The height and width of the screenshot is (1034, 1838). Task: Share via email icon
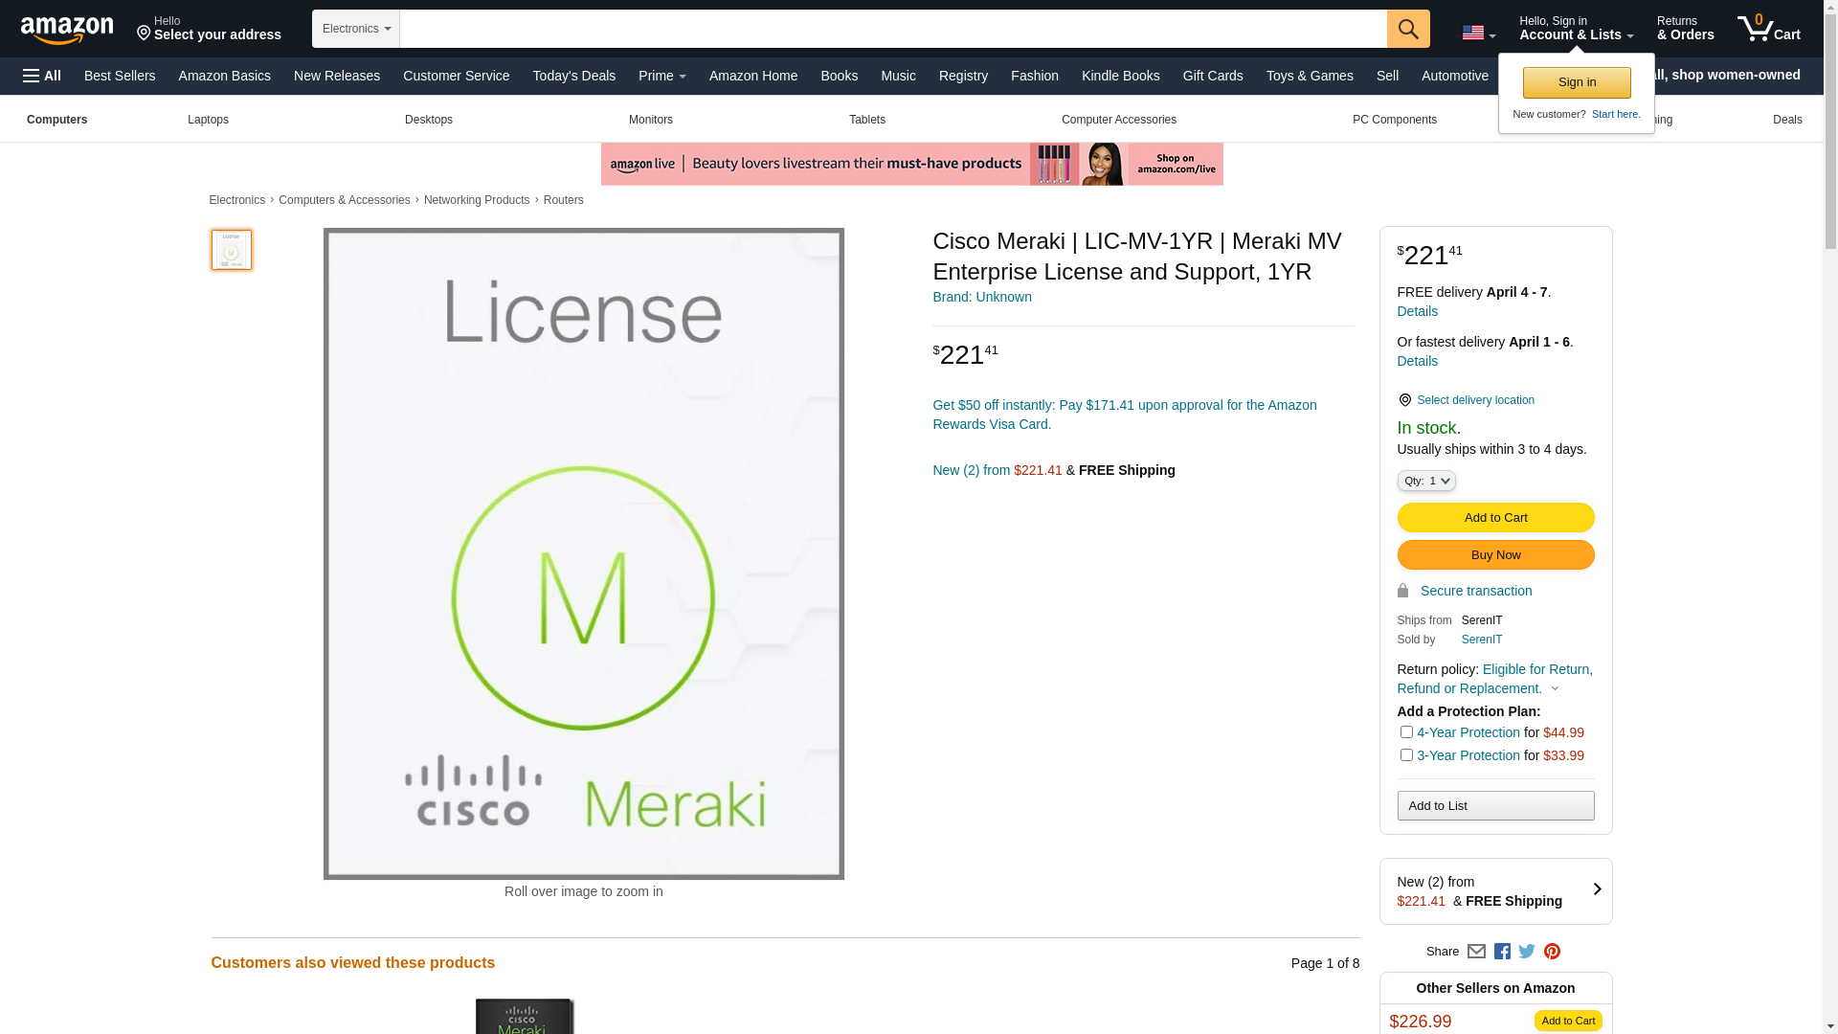pyautogui.click(x=1476, y=952)
